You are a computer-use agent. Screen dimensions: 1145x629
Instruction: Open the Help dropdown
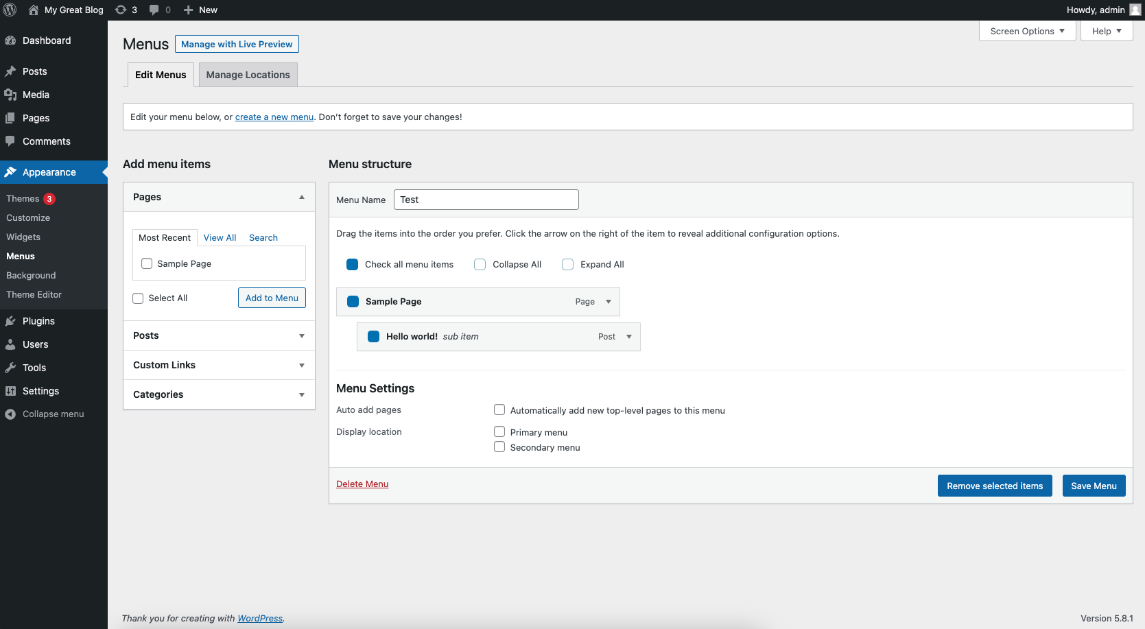pyautogui.click(x=1107, y=31)
